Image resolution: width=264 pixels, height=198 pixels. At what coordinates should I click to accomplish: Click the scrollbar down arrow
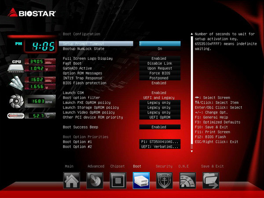(x=191, y=151)
